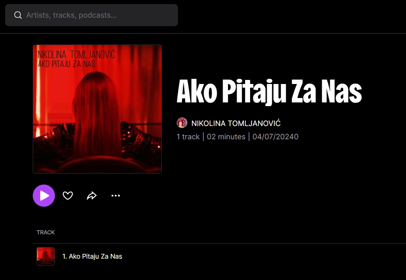Click the '1 track' info label
Screen dimensions: 406x280
point(188,137)
